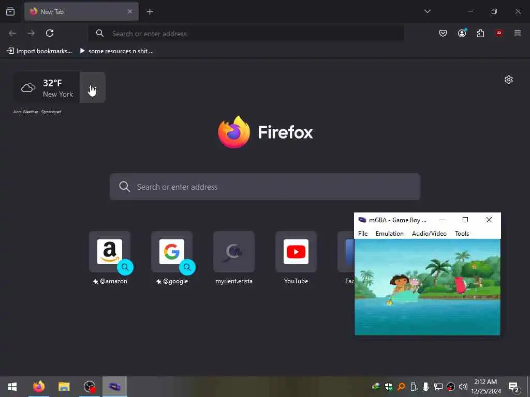
Task: Click the mGBA game display area
Action: pos(427,287)
